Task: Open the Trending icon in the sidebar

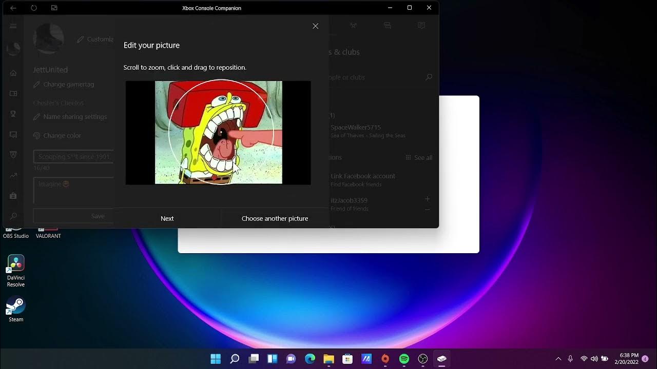Action: click(13, 175)
